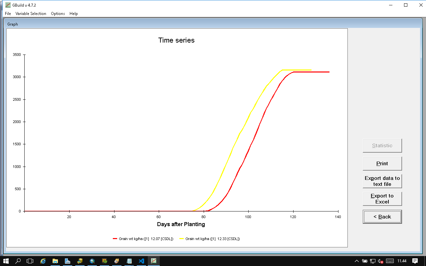Launch File Explorer from the taskbar

55,261
